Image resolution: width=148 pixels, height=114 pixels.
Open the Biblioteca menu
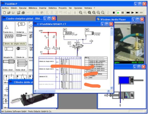[33, 8]
